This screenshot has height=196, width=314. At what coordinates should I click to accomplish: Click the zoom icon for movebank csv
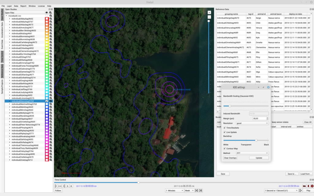click(x=51, y=16)
